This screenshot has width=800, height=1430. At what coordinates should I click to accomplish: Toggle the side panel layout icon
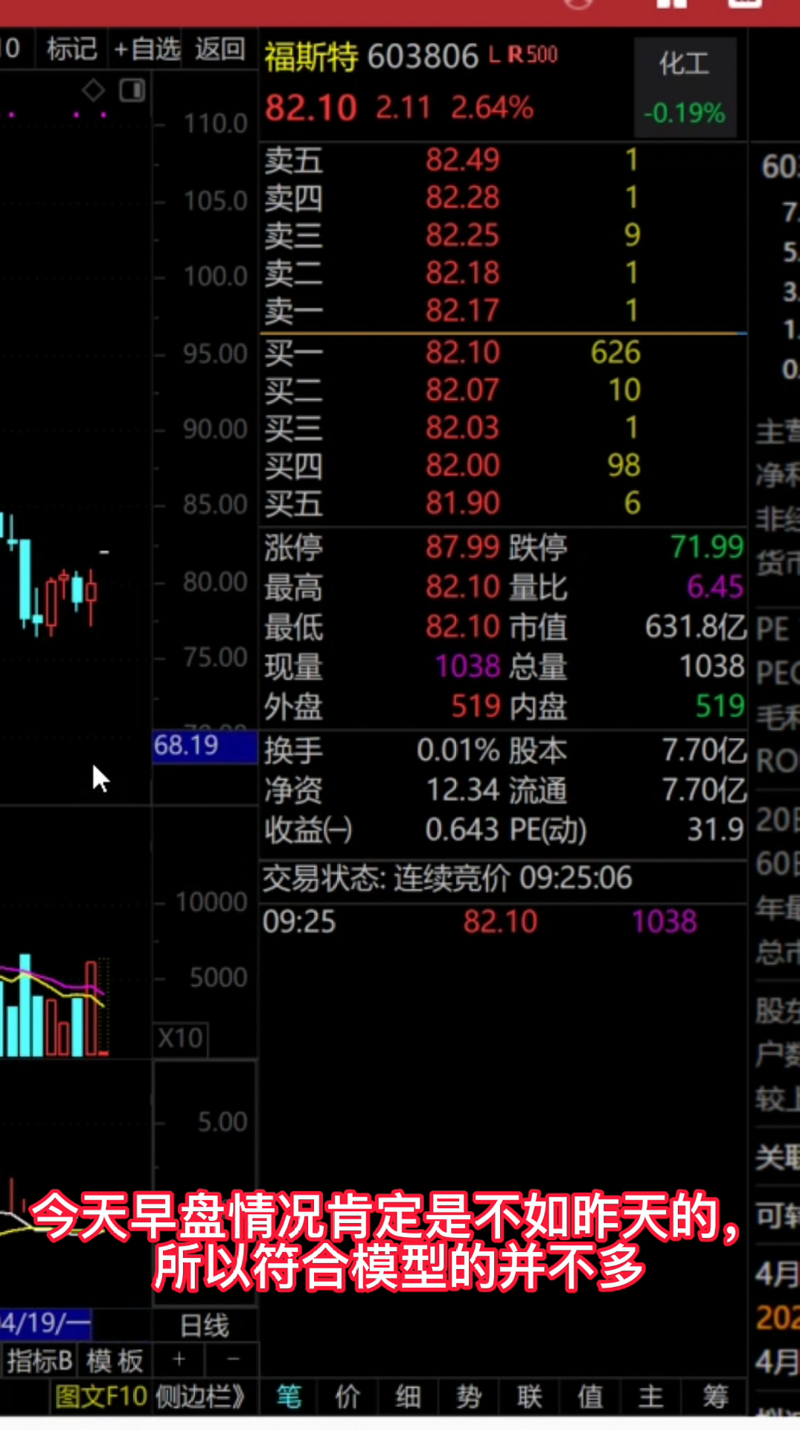132,91
